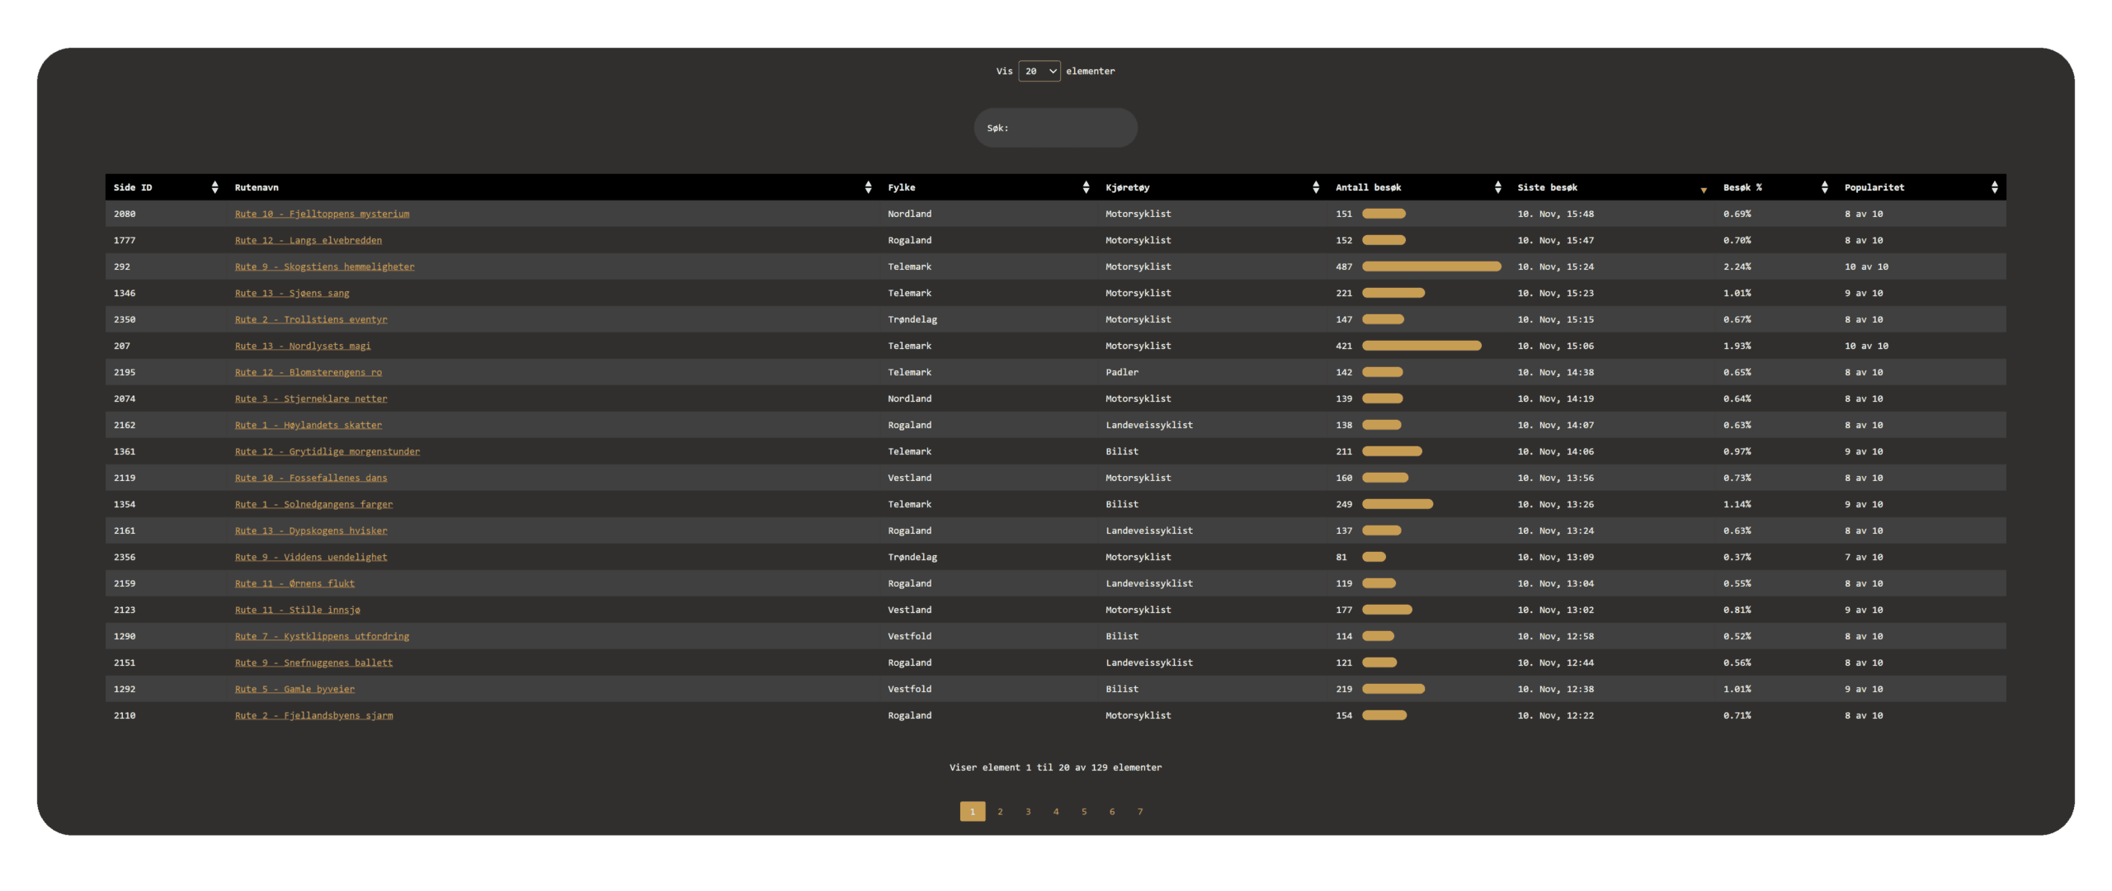The image size is (2112, 891).
Task: Click visit bar for 81 visits row
Action: 1374,557
